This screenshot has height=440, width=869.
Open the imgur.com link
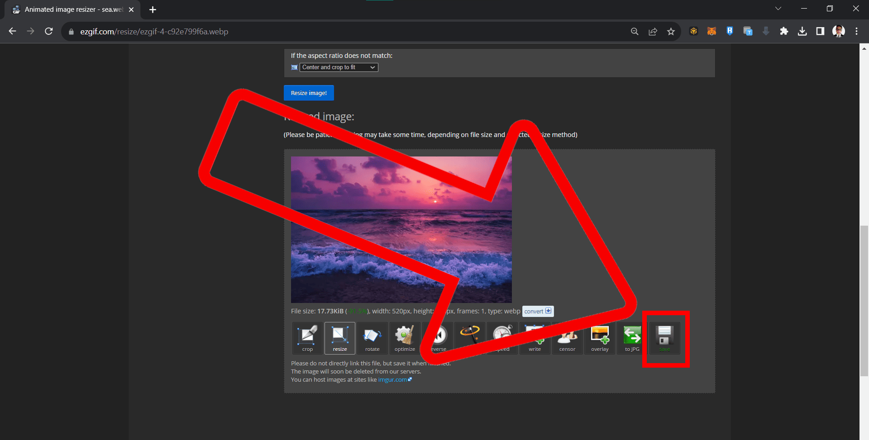coord(392,379)
